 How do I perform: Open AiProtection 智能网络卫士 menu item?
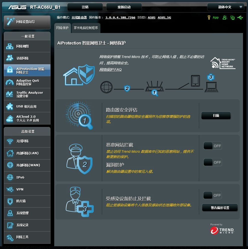pos(27,70)
